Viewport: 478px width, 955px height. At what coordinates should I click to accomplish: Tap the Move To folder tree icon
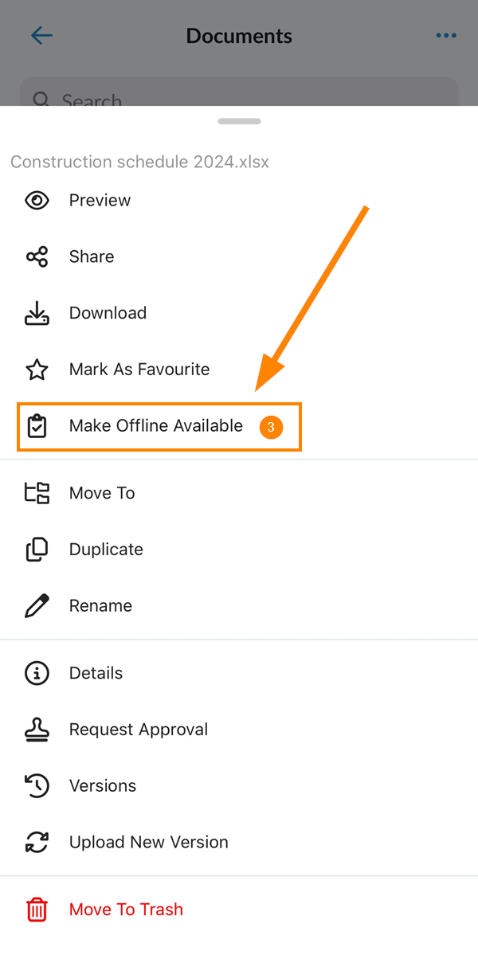pyautogui.click(x=37, y=493)
